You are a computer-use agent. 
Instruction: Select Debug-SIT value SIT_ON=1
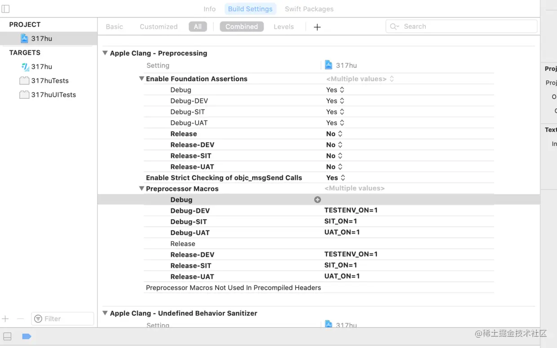click(x=340, y=221)
